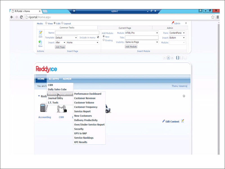Select Daily Sales Cube menu item
This screenshot has width=225, height=169.
click(57, 89)
